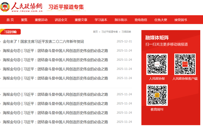Image resolution: width=203 pixels, height=127 pixels.
Task: Select 重要文章 in the navigation bar
Action: [81, 20]
